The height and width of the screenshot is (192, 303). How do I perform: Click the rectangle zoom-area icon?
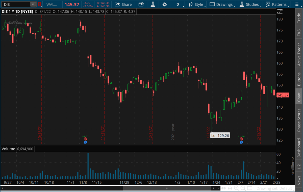[250, 188]
